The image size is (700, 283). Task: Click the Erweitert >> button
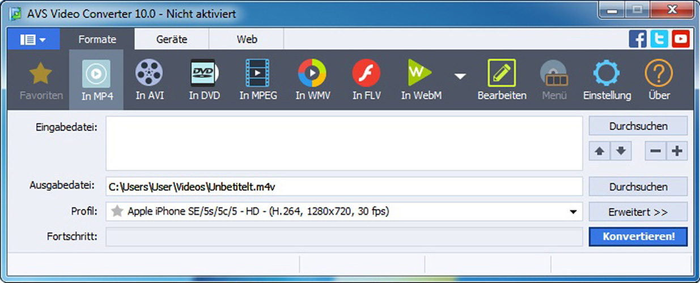[x=638, y=212]
